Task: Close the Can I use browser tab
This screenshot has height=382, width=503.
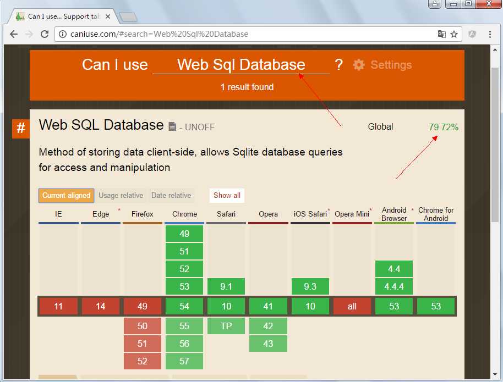Action: point(108,16)
